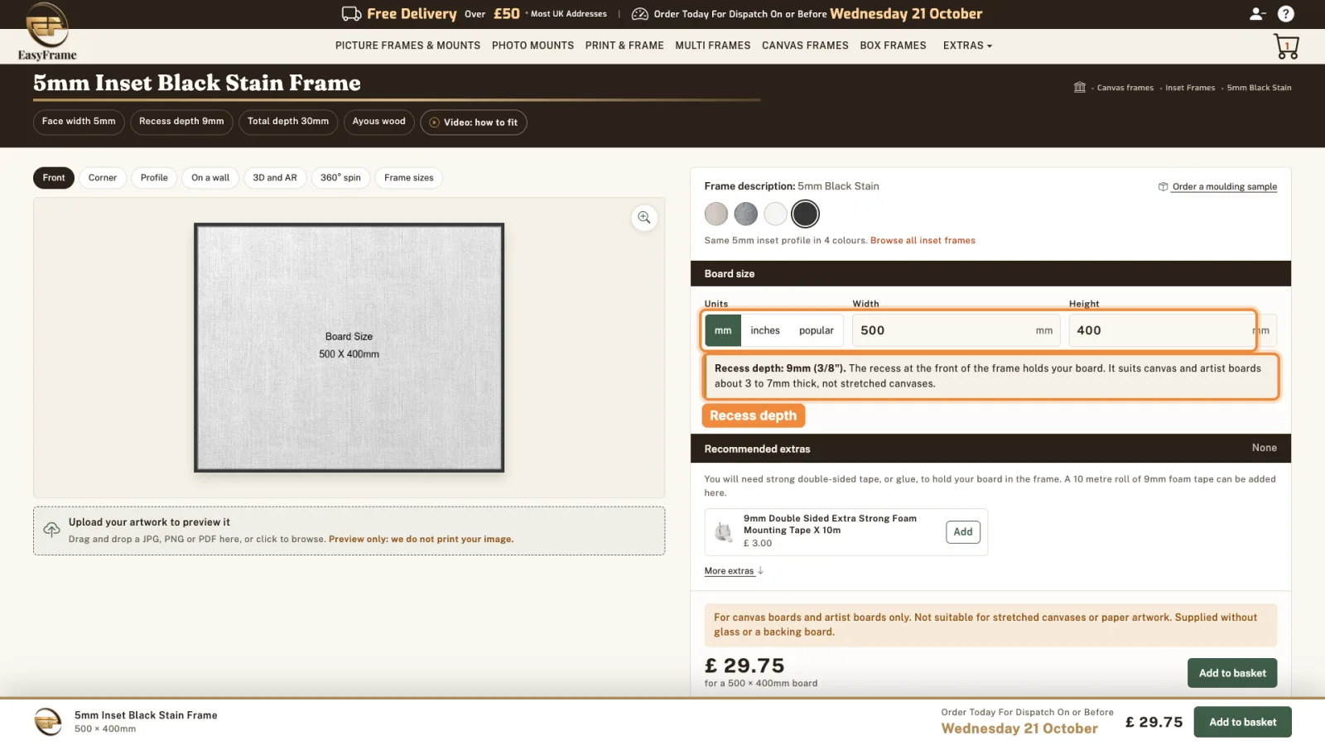This screenshot has height=745, width=1325.
Task: Open BOX FRAMES menu
Action: tap(893, 46)
